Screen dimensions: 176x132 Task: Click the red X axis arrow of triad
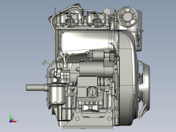(x=14, y=122)
